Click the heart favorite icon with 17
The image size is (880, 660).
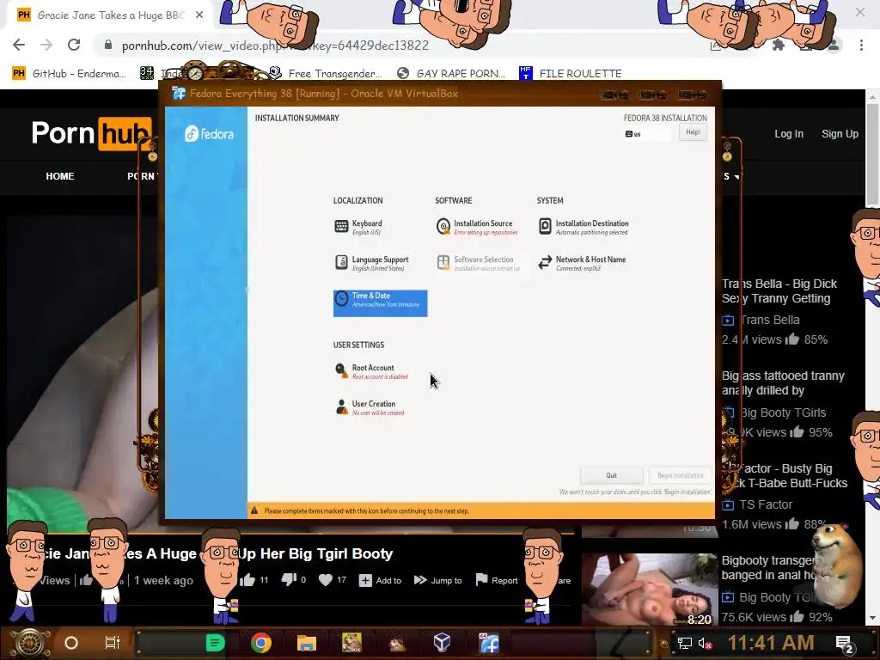click(x=326, y=580)
